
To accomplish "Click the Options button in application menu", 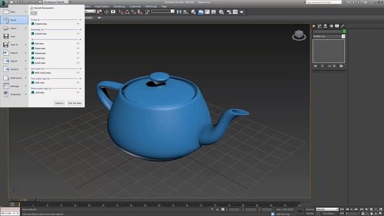I will tap(59, 103).
